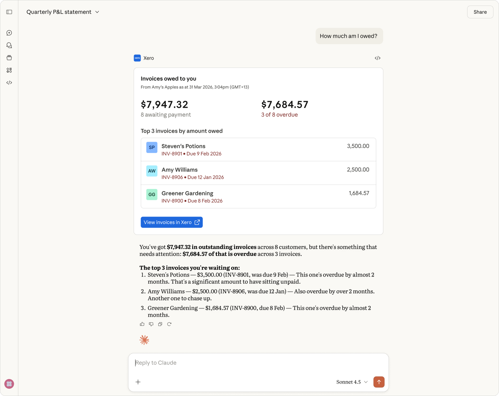Give thumbs down to the response

coord(151,324)
